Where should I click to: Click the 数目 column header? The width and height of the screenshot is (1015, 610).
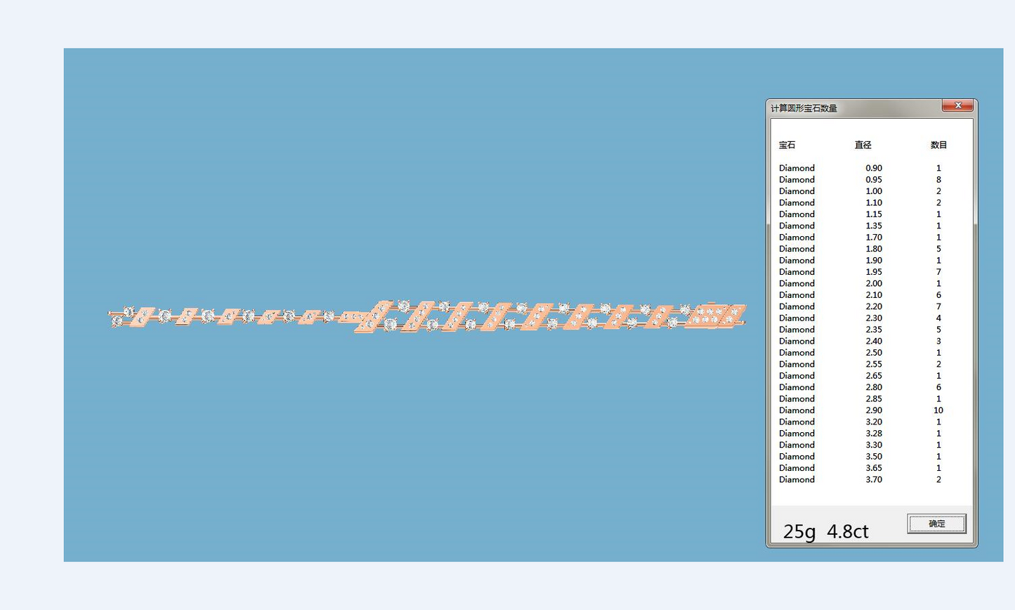[x=938, y=145]
